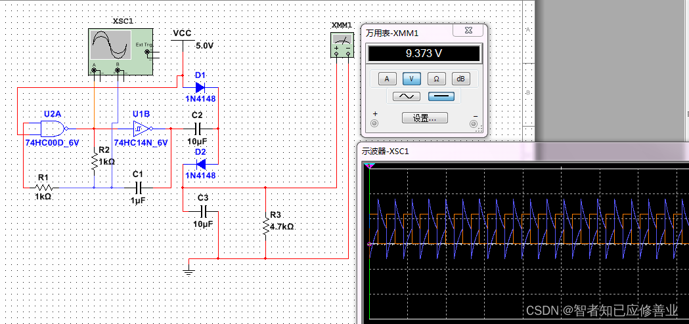Click the 74HC14N_6V part label
The width and height of the screenshot is (689, 324).
[141, 143]
